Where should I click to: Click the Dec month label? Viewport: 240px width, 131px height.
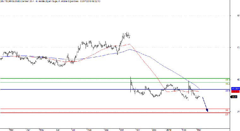point(154,130)
